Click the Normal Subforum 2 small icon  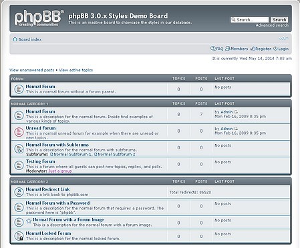point(96,154)
